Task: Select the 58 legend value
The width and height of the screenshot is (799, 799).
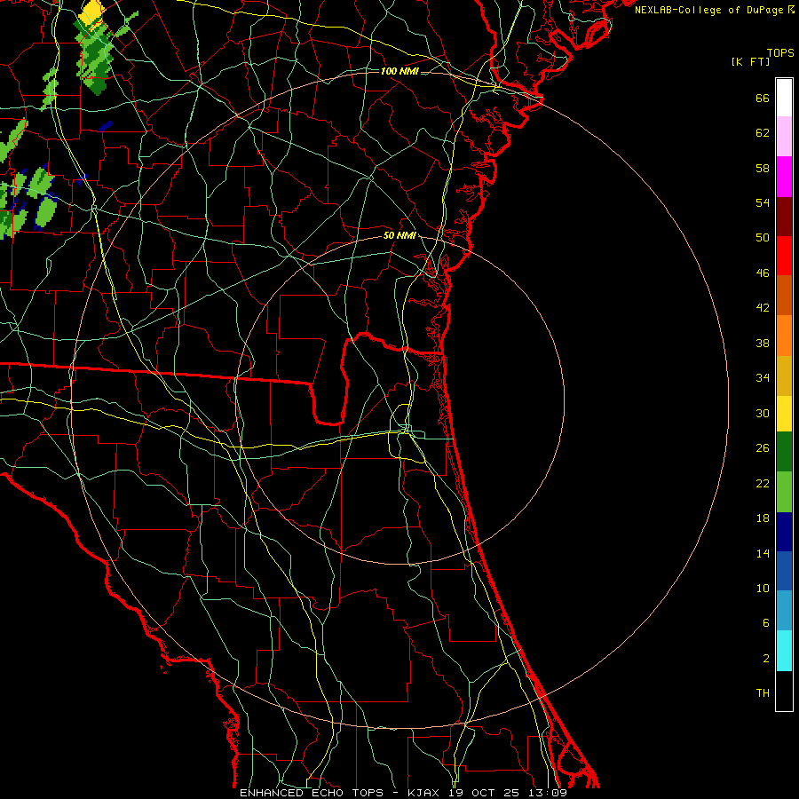Action: (x=763, y=168)
